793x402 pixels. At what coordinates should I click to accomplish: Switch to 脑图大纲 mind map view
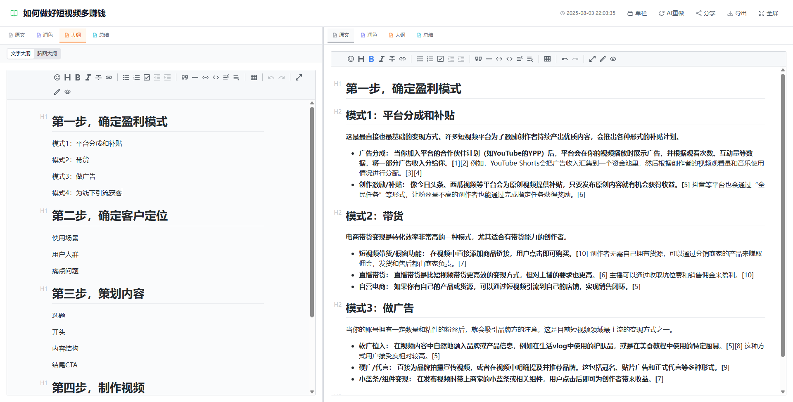(x=47, y=54)
